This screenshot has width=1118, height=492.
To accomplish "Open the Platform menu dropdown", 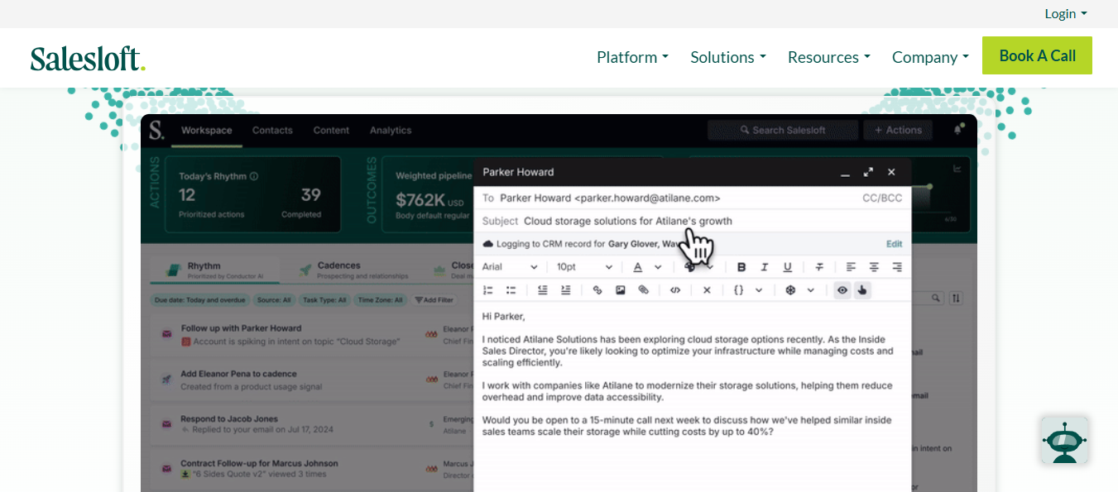I will (632, 57).
